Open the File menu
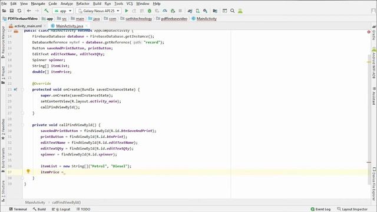Image resolution: width=377 pixels, height=212 pixels. click(4, 4)
